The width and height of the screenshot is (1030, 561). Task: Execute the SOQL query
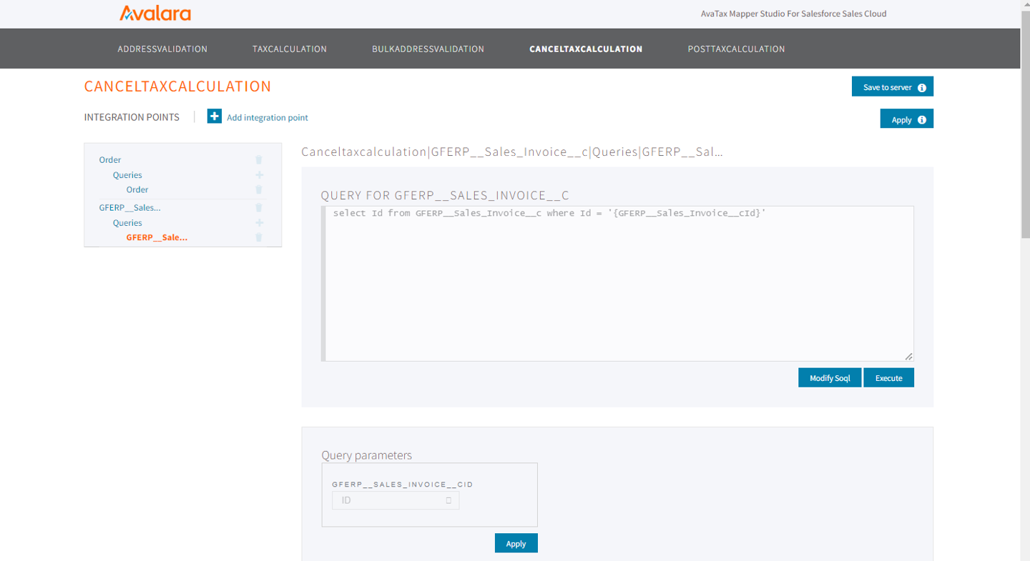[x=889, y=377]
